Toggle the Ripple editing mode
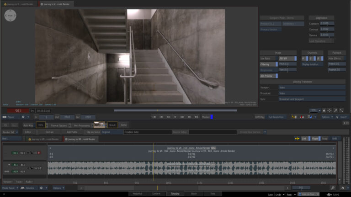The width and height of the screenshot is (351, 197). (x=316, y=139)
